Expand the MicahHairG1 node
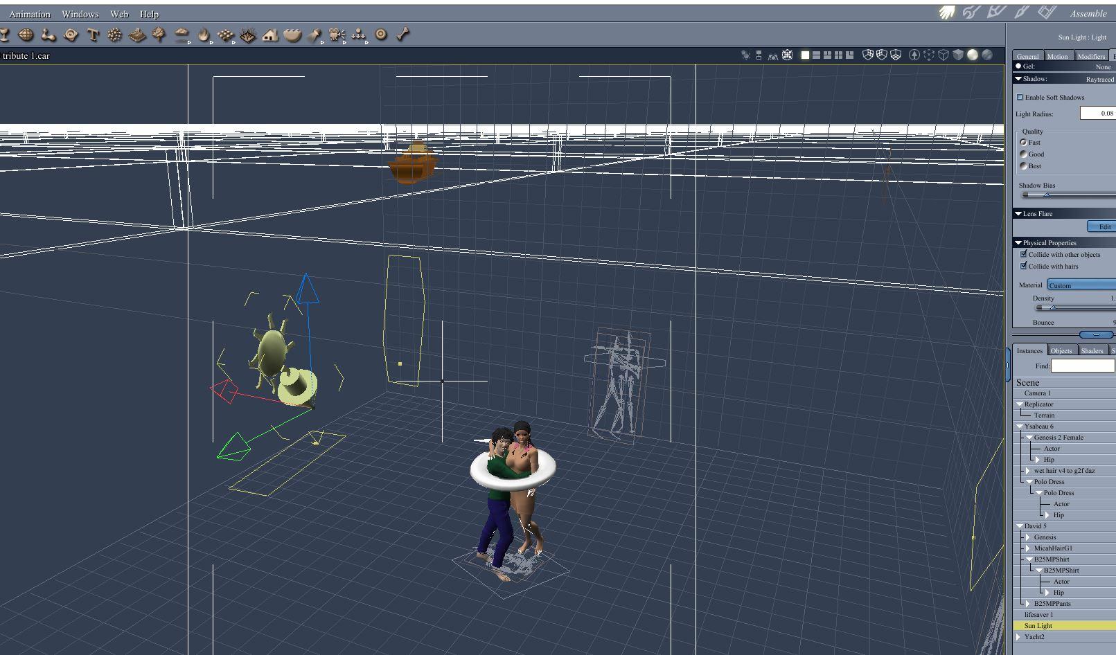 (x=1029, y=548)
